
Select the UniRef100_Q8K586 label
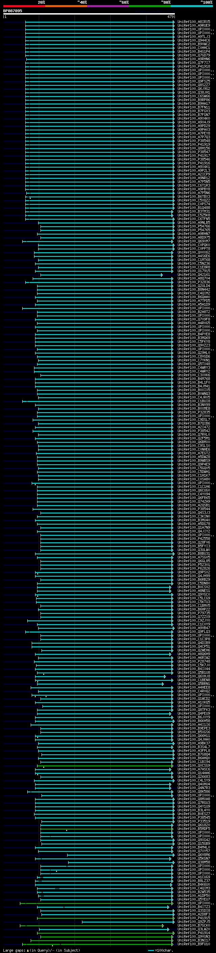[193, 792]
